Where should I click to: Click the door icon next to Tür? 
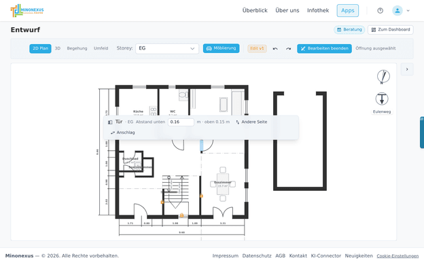[x=110, y=122]
